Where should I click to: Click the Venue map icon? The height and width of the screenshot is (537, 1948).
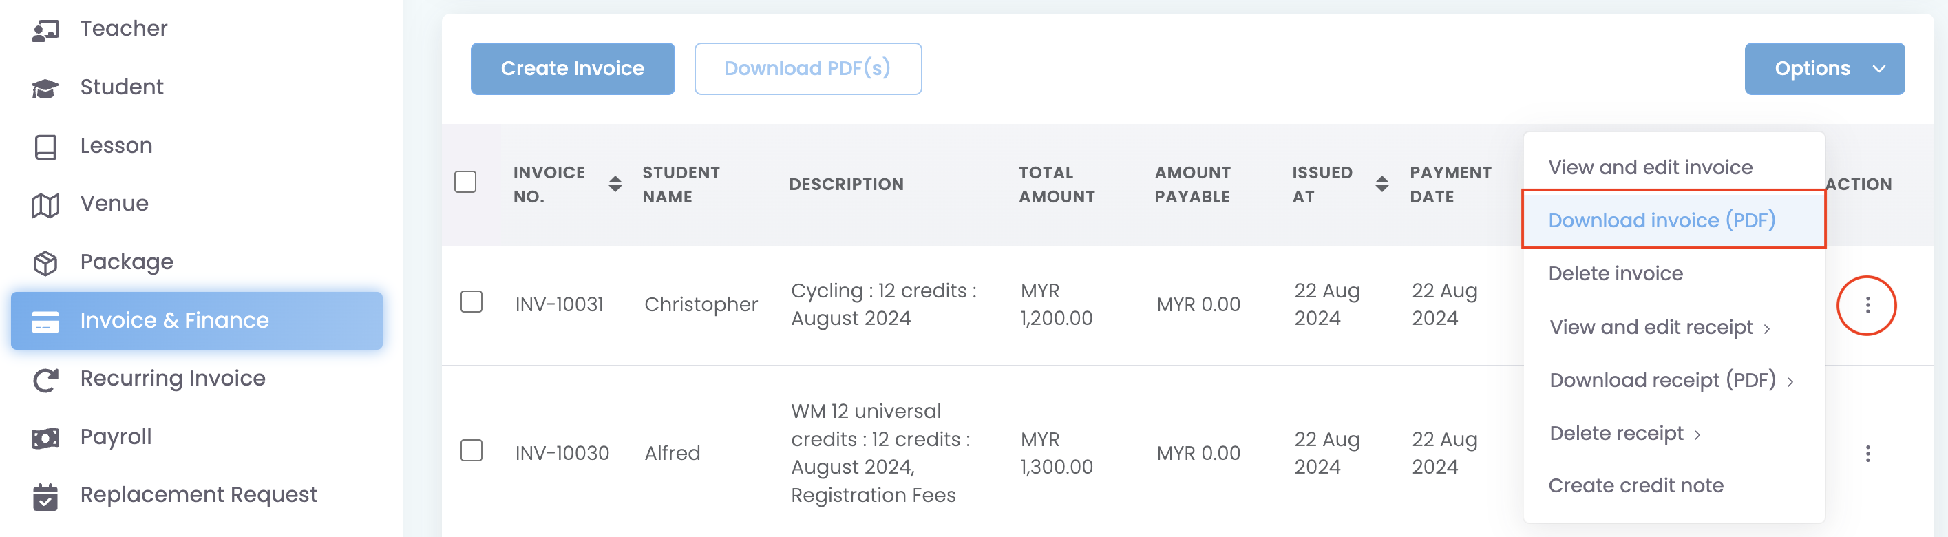click(45, 205)
